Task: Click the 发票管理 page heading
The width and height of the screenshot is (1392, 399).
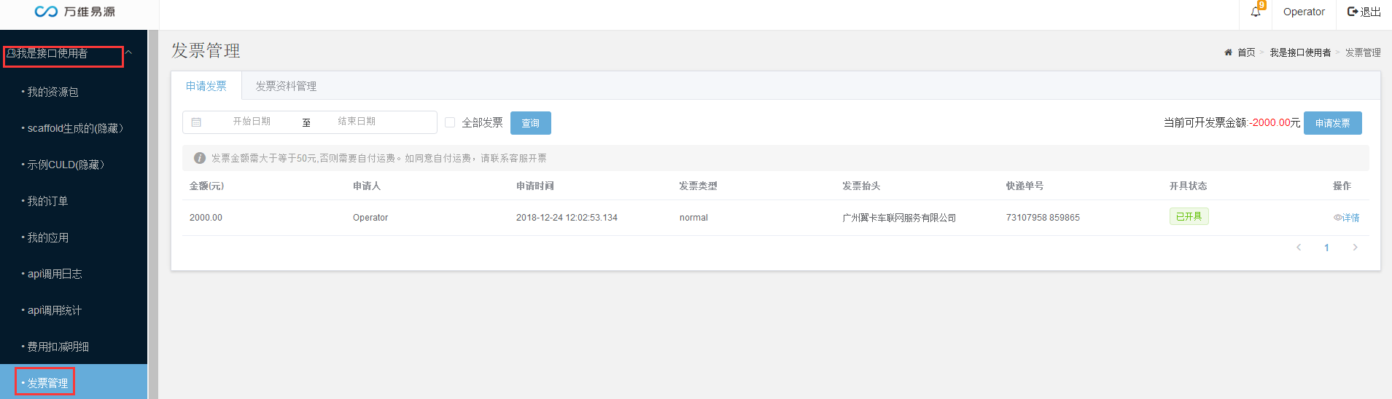Action: point(206,50)
